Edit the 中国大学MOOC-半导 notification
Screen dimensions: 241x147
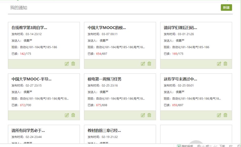[x=67, y=115]
